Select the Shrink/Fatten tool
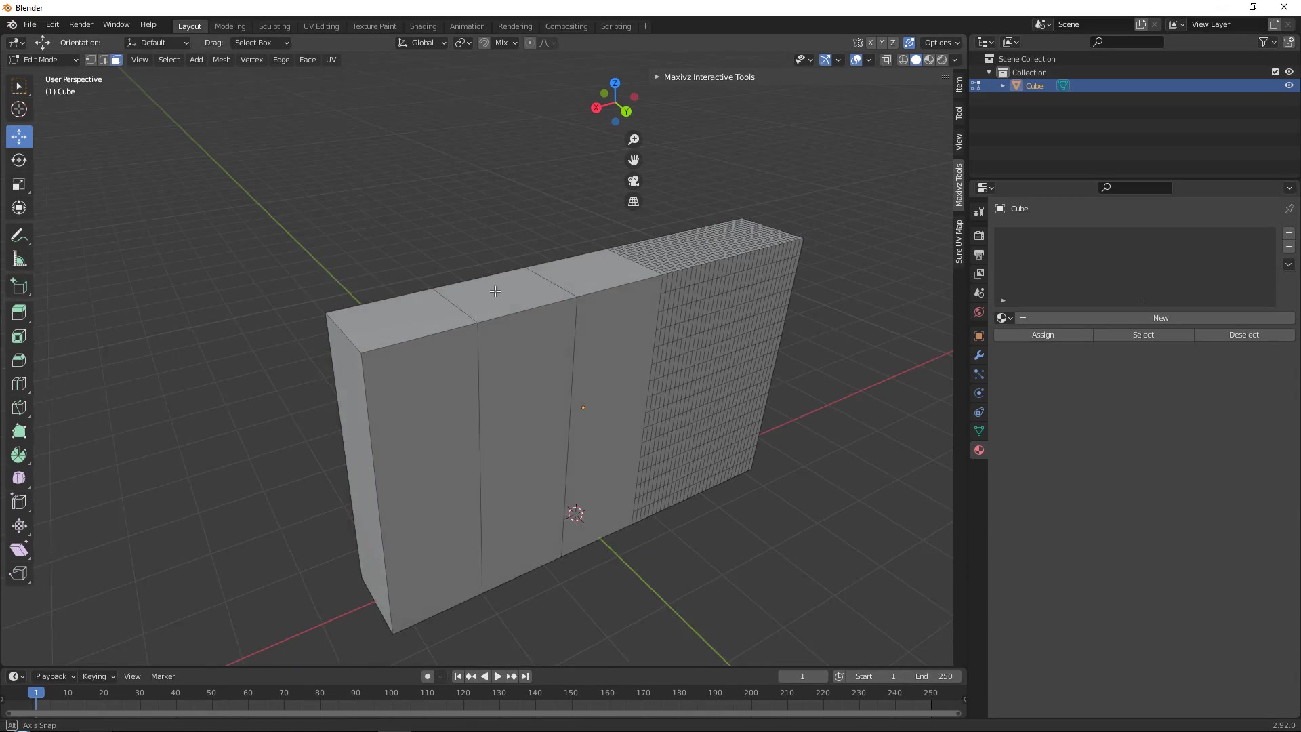The width and height of the screenshot is (1301, 732). point(19,526)
